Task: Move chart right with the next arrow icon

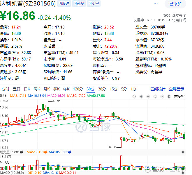Action: point(162,97)
